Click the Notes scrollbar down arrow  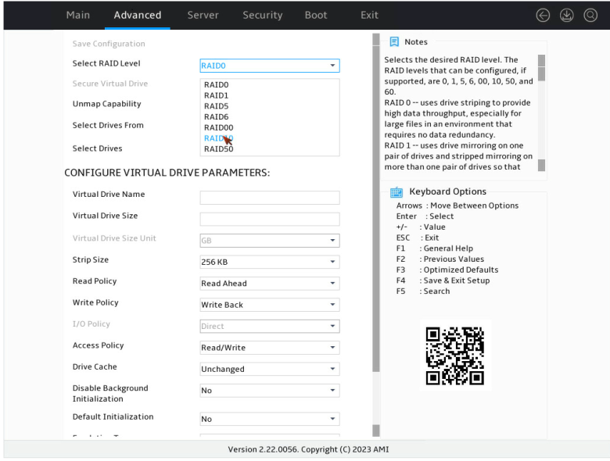(x=541, y=165)
